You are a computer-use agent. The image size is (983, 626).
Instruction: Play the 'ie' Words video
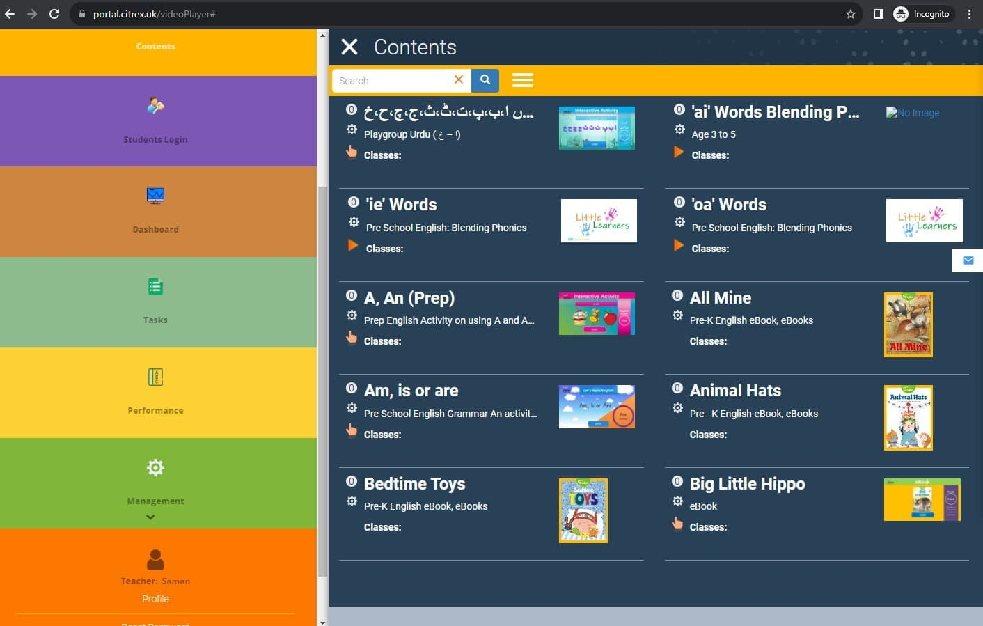tap(353, 245)
